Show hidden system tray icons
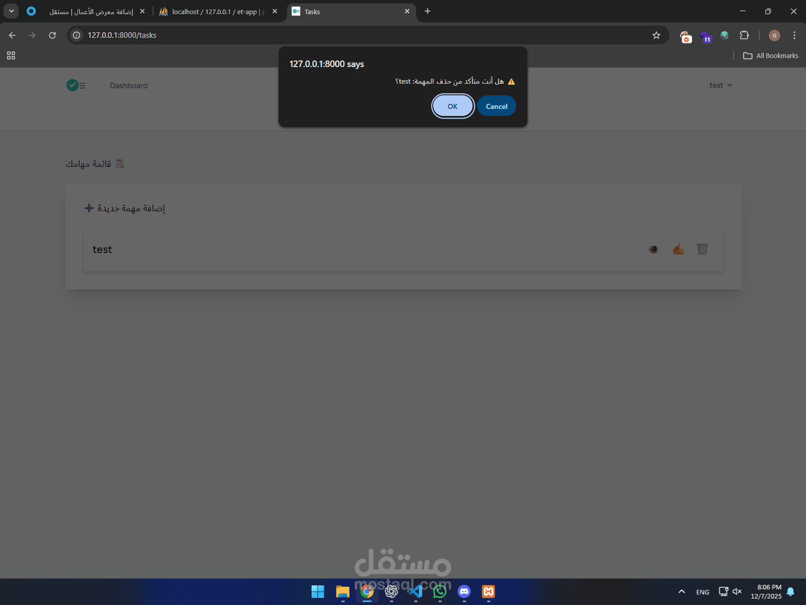Image resolution: width=806 pixels, height=605 pixels. [x=682, y=592]
